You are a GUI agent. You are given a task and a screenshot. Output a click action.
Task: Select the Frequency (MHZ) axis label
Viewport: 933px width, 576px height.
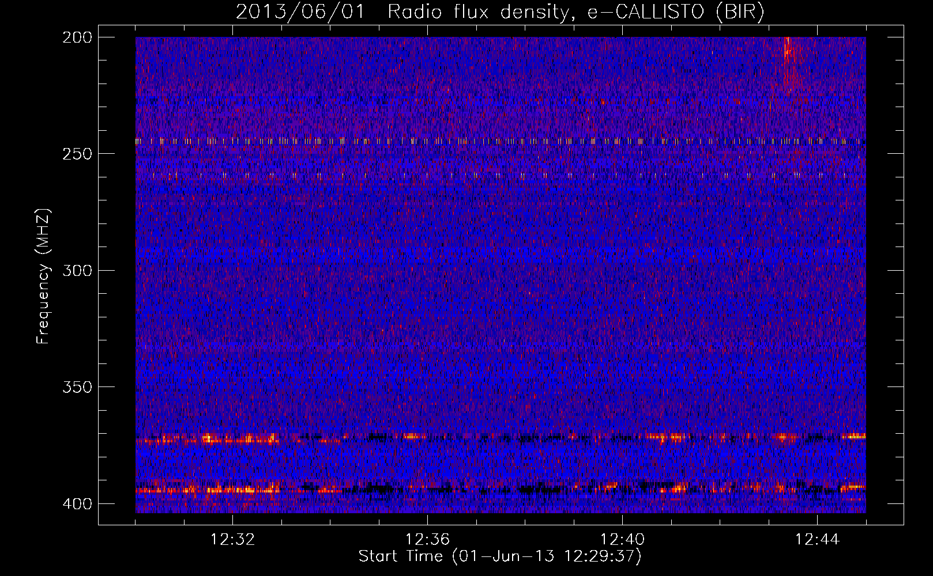pyautogui.click(x=43, y=276)
